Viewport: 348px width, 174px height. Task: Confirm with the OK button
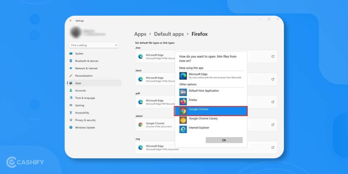coord(224,140)
